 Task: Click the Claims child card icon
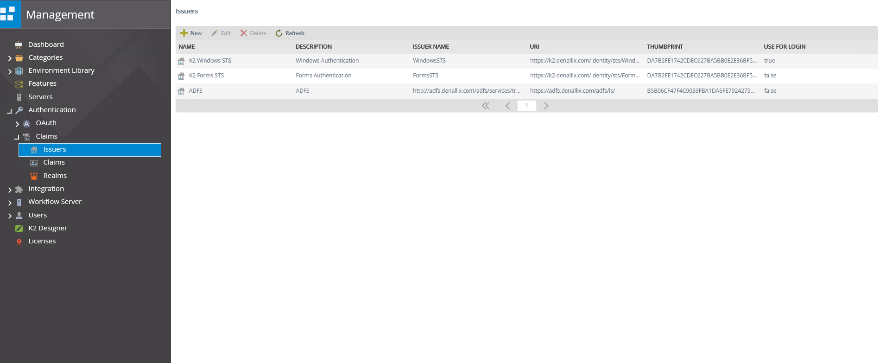click(x=34, y=163)
